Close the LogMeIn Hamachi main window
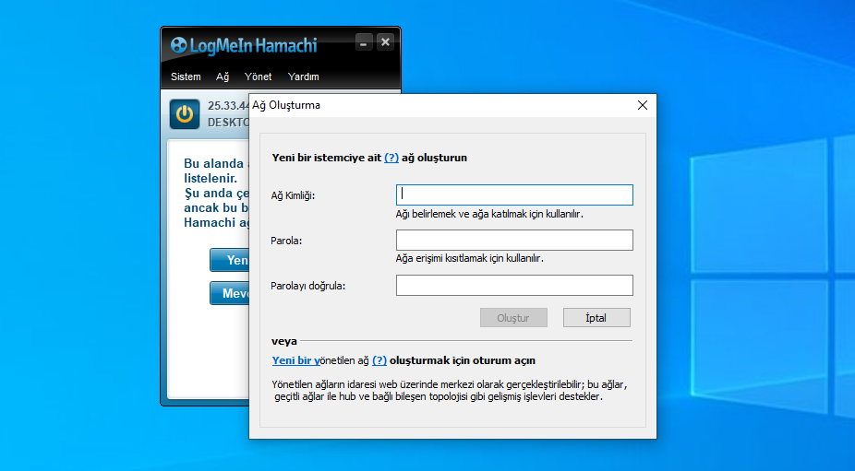 (x=385, y=42)
